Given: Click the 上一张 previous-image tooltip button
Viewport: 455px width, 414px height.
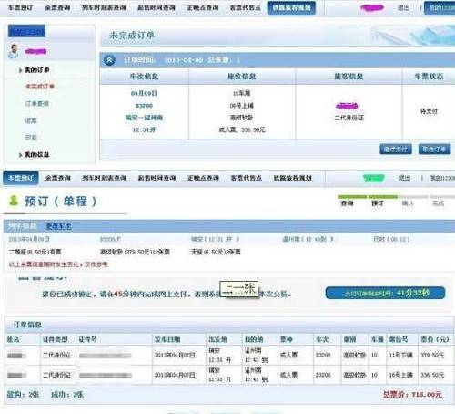Looking at the screenshot, I should [239, 289].
